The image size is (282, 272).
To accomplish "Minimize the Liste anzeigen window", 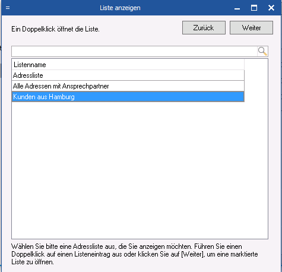I will pyautogui.click(x=237, y=8).
